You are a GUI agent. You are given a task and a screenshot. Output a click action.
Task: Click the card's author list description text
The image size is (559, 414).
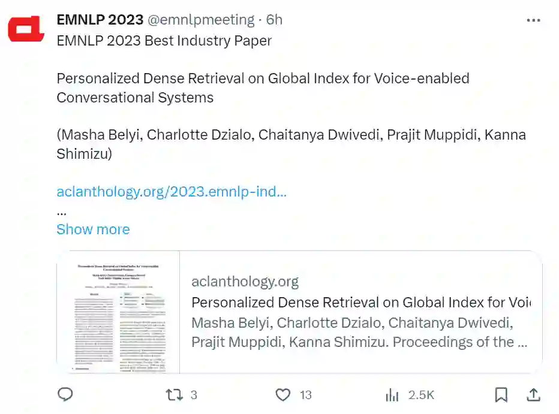[359, 333]
